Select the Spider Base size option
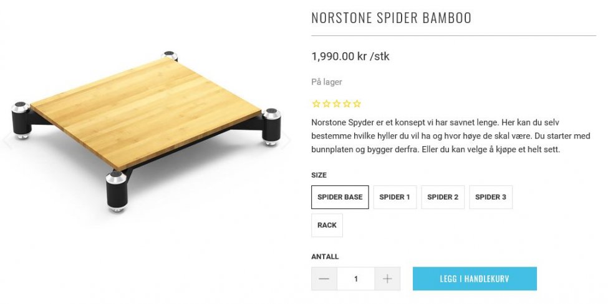Image resolution: width=608 pixels, height=304 pixels. pos(340,197)
